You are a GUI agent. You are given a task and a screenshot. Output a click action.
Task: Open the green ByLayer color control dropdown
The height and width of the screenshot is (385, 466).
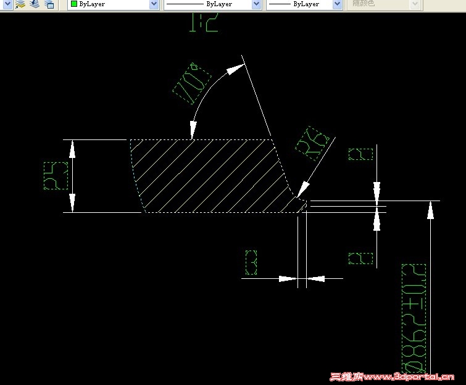point(113,4)
